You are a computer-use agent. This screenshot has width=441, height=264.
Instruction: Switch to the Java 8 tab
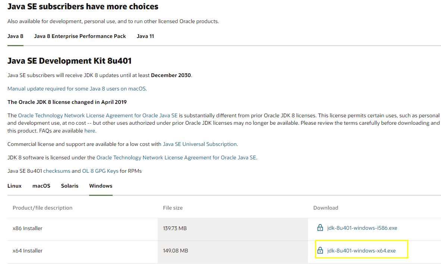point(15,36)
